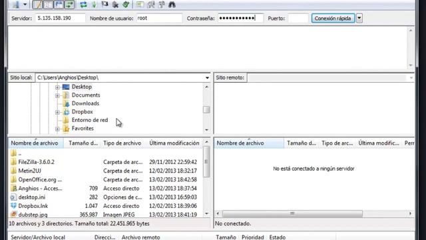Sort local files by Nombre de archivo

[36, 143]
